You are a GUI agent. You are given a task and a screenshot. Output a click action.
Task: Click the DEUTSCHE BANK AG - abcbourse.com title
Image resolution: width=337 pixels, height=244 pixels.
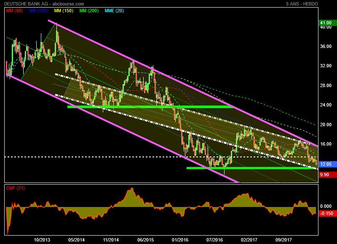pyautogui.click(x=44, y=4)
